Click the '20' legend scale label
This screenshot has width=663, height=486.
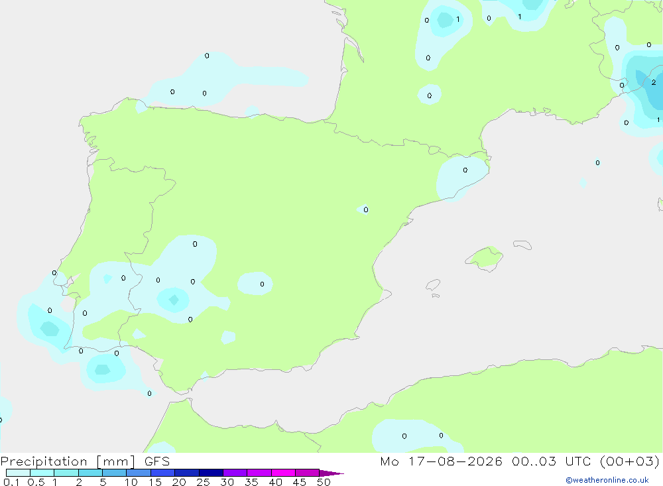pos(179,482)
